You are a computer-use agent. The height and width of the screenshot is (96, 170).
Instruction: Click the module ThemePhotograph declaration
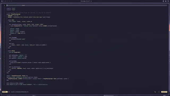[14, 14]
